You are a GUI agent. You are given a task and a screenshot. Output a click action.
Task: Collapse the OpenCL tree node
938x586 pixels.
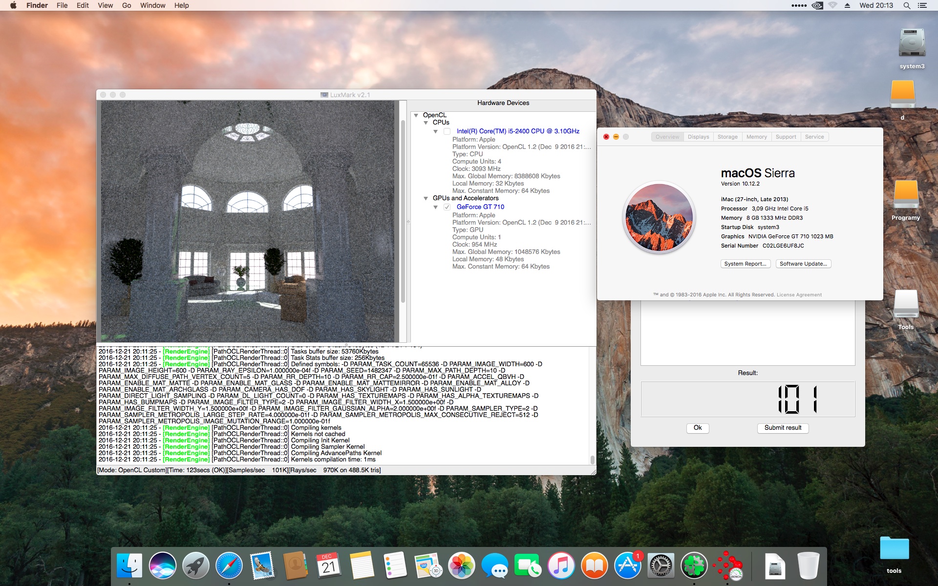pyautogui.click(x=416, y=115)
